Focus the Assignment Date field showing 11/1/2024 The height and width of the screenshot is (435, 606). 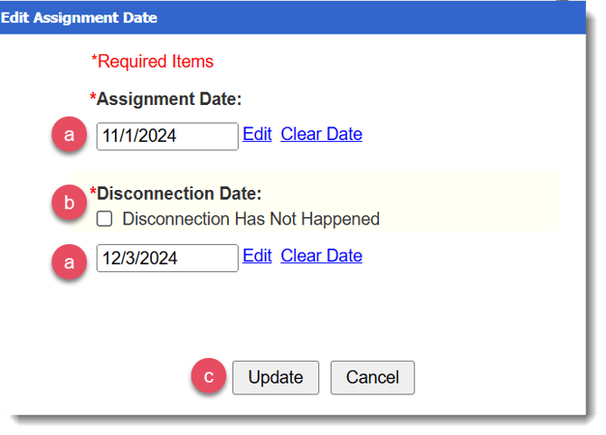[x=166, y=136]
